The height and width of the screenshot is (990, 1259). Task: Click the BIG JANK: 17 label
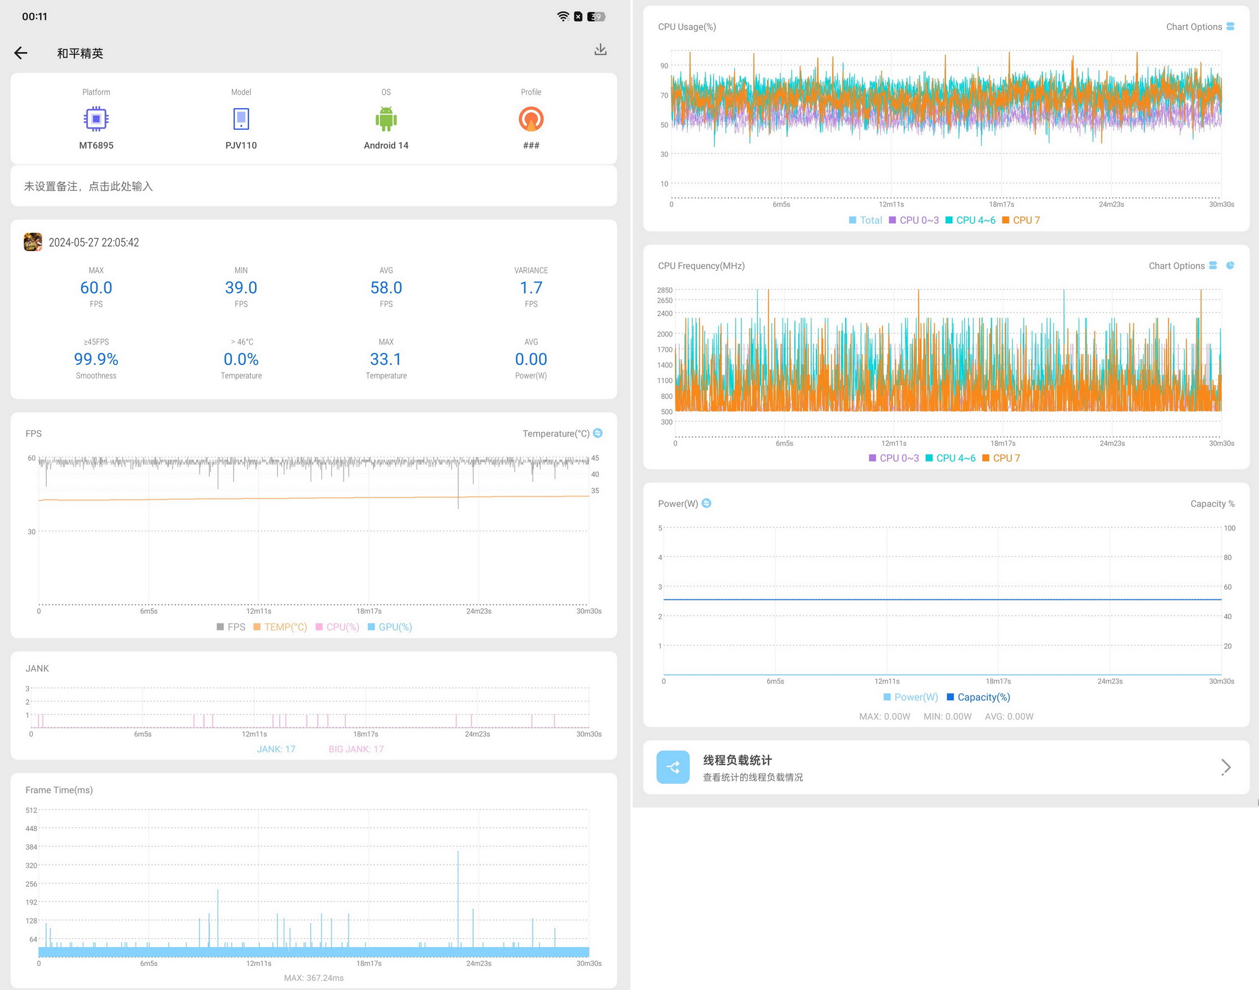click(x=356, y=749)
